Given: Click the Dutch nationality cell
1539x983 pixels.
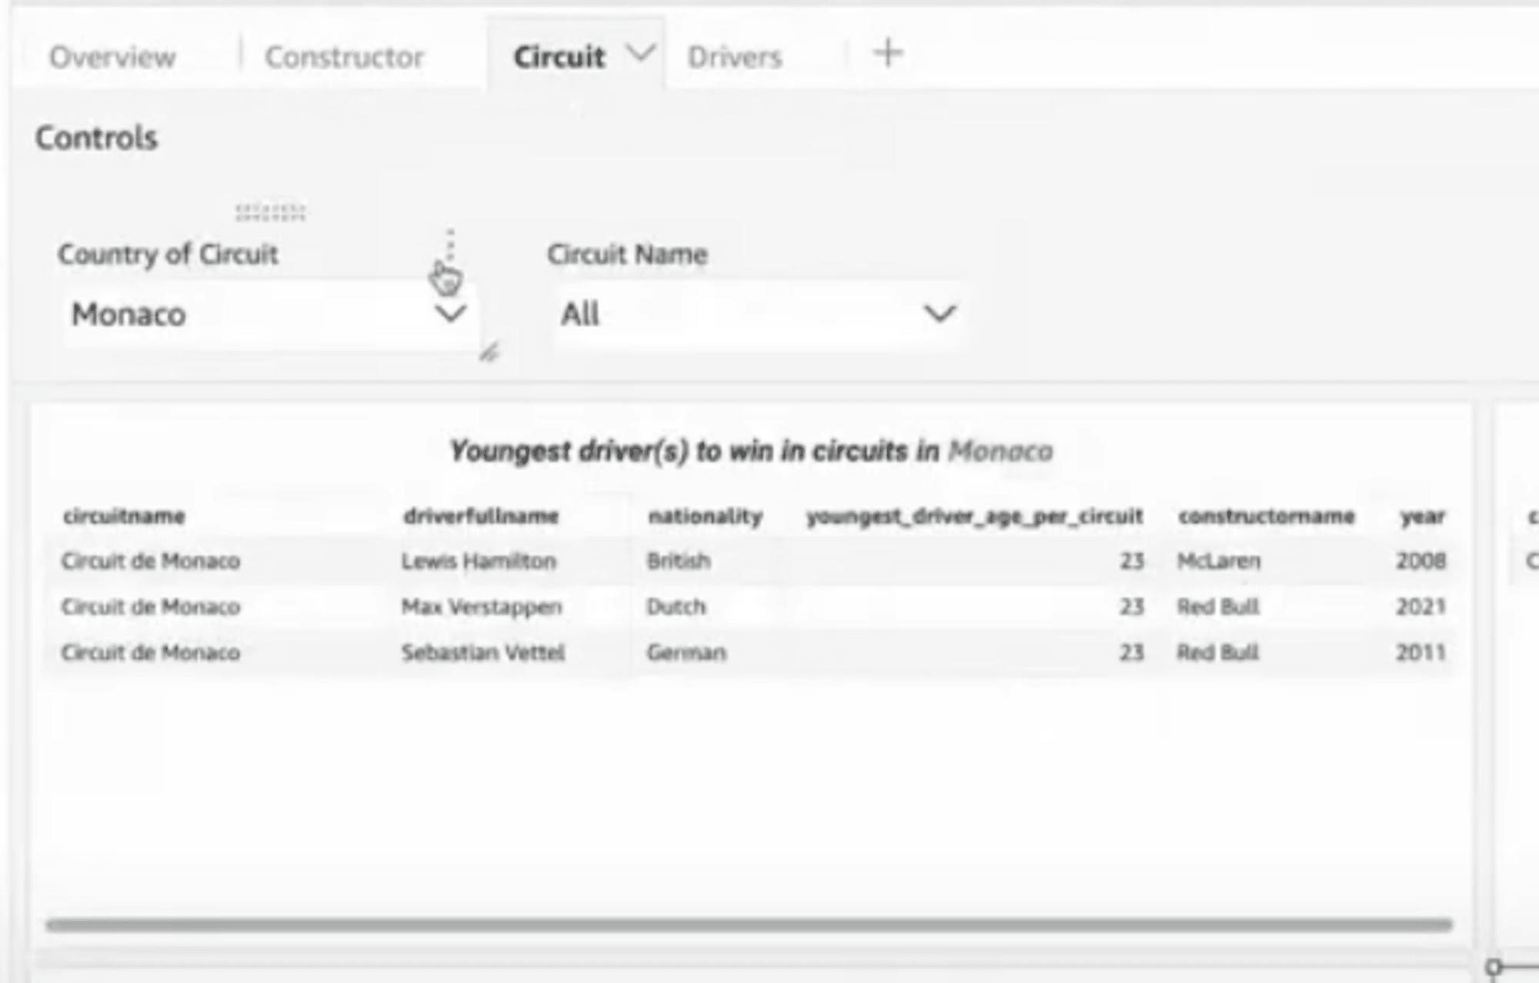Looking at the screenshot, I should pos(676,607).
